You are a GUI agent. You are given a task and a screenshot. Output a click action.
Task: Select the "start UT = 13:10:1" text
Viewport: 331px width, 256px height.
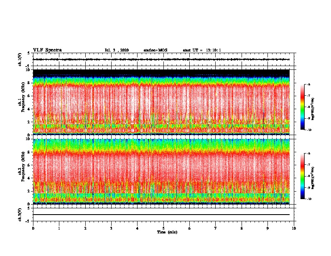tap(202, 50)
